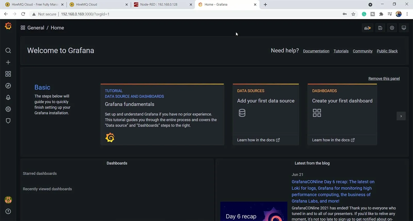Image resolution: width=413 pixels, height=221 pixels.
Task: Open the Server Admin shield icon
Action: [8, 121]
